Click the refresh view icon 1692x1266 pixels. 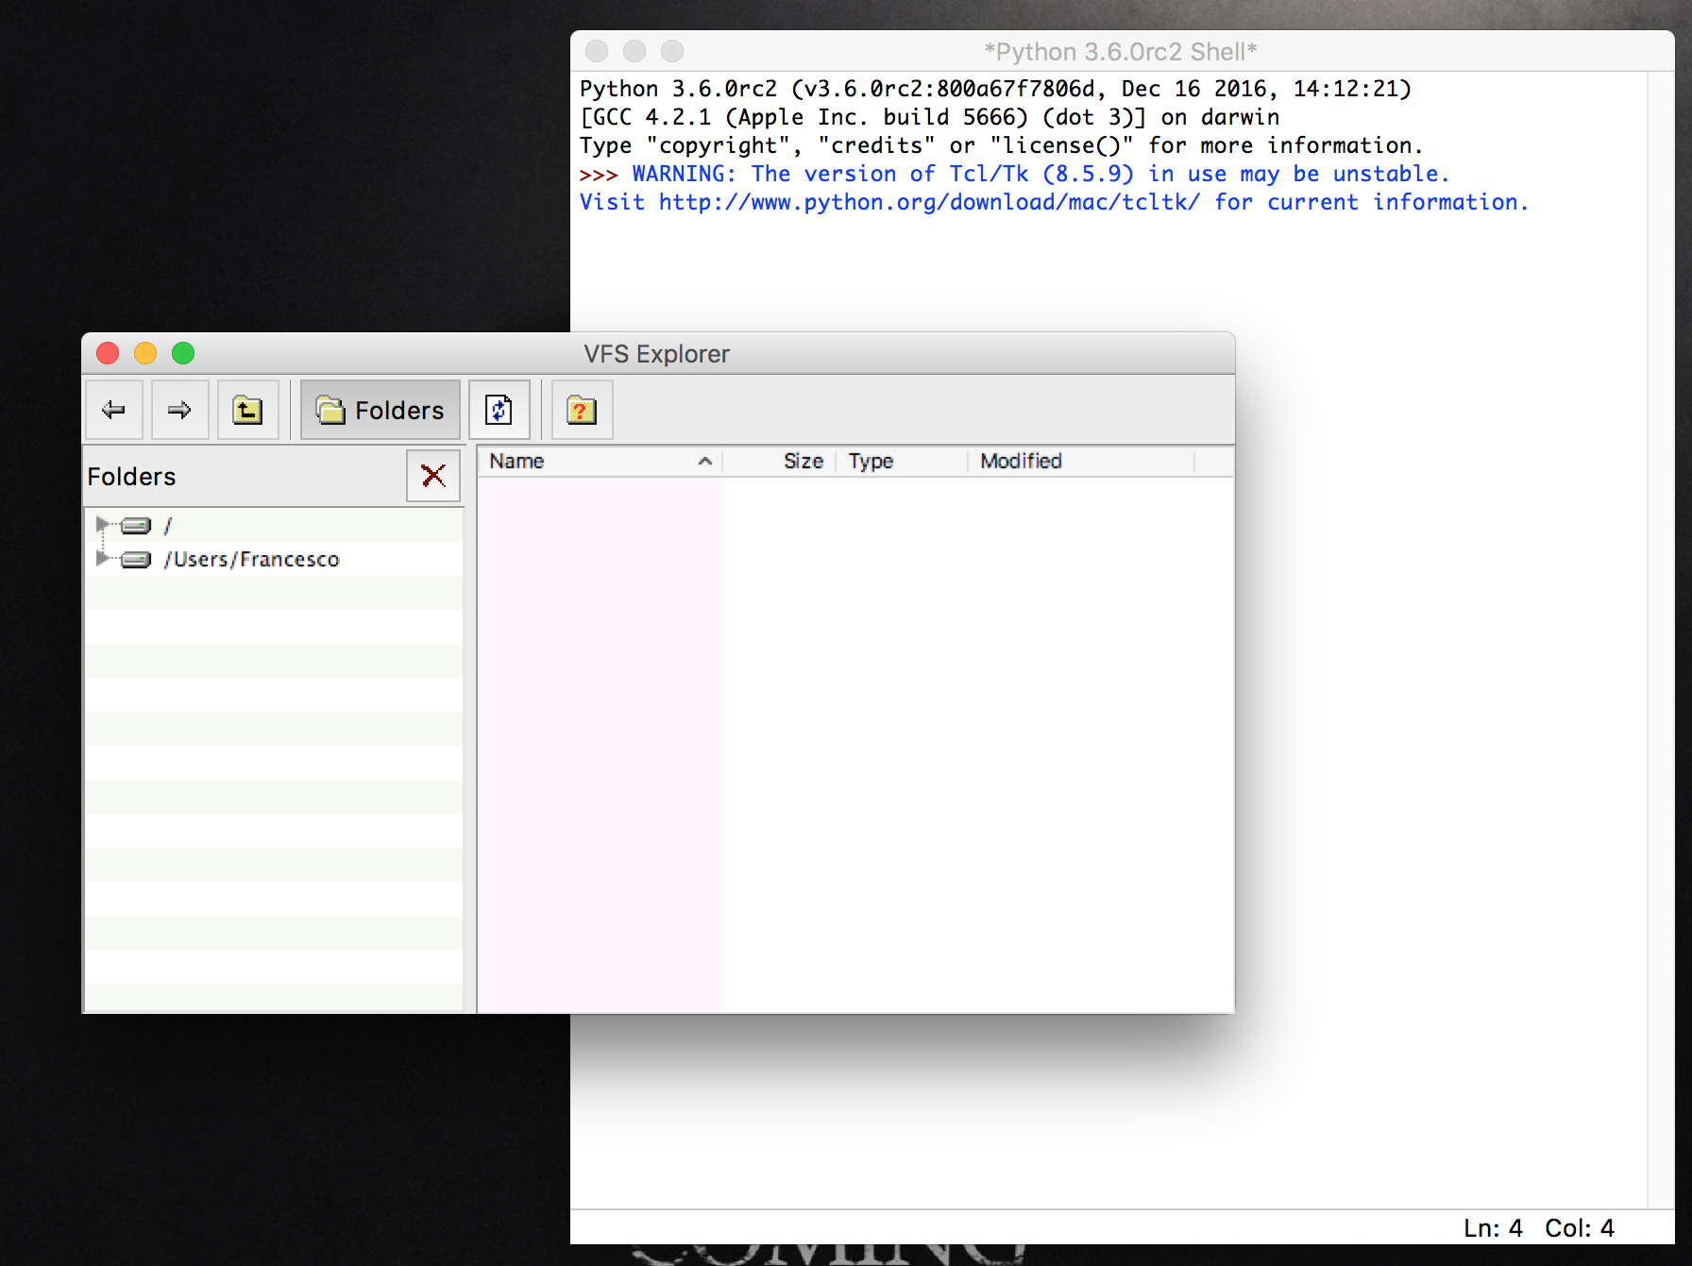(x=499, y=410)
